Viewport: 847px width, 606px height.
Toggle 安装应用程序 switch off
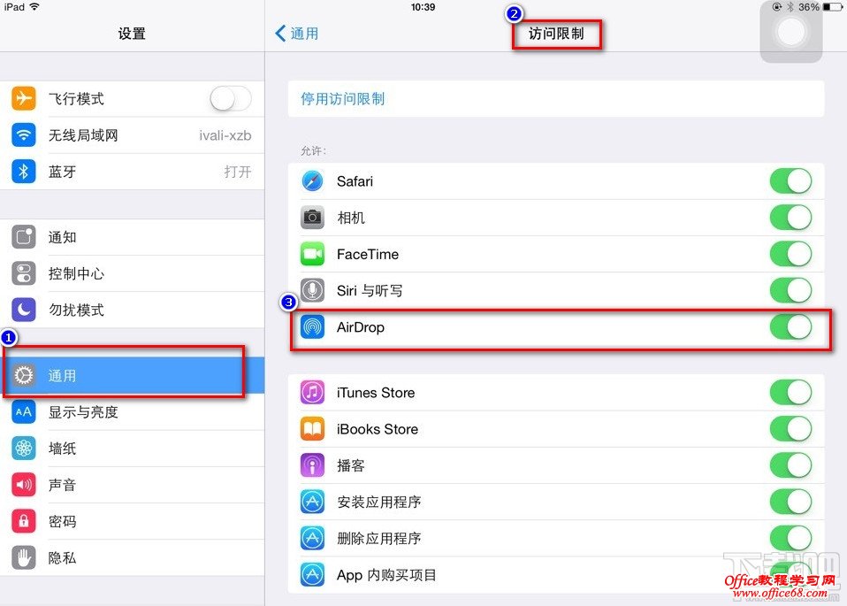point(790,502)
